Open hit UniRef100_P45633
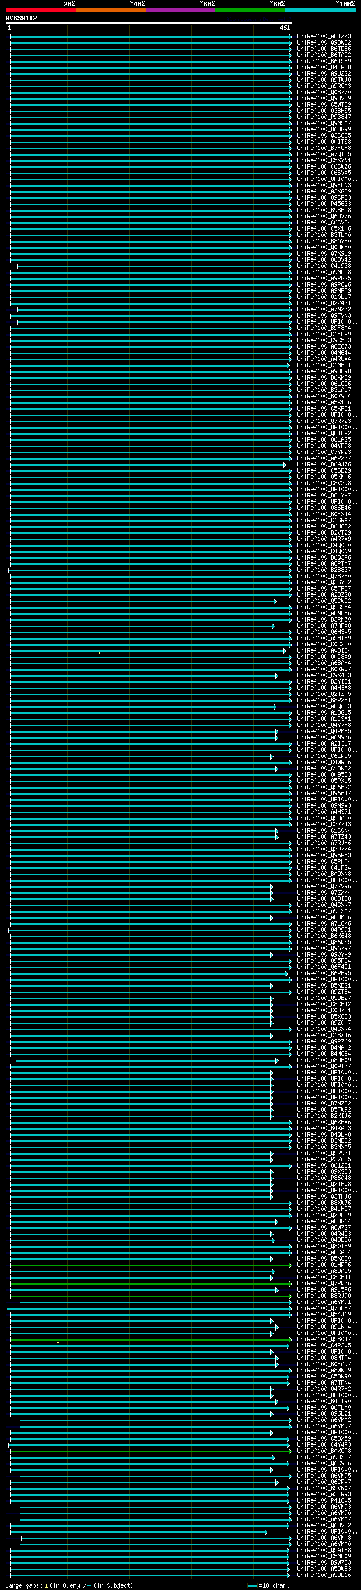Viewport: 361px width, 1590px height. (x=324, y=204)
